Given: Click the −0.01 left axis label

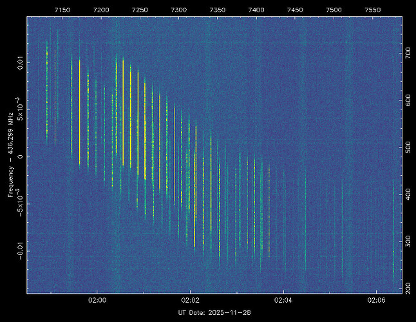Looking at the screenshot, I should [x=21, y=248].
